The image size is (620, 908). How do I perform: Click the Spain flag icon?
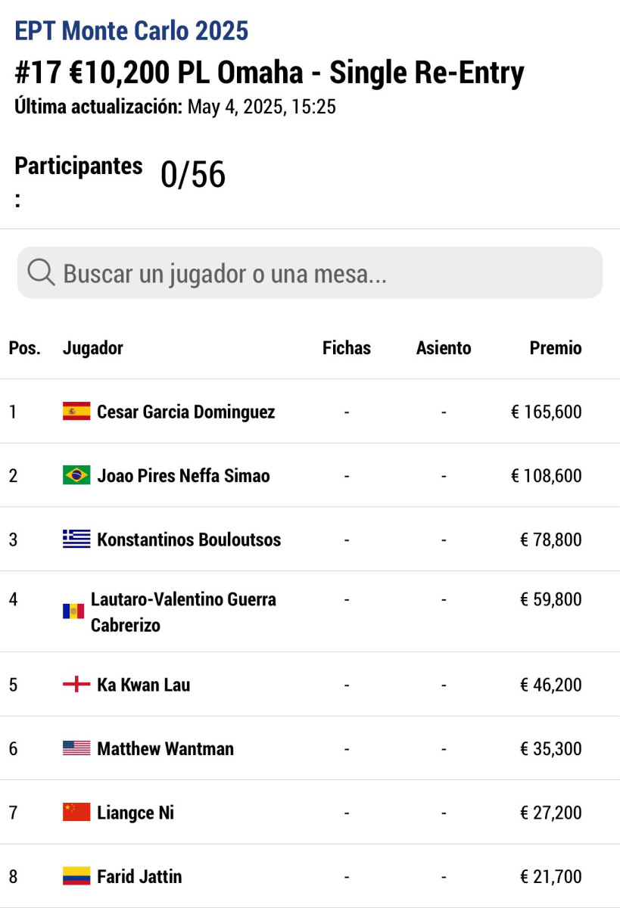pyautogui.click(x=76, y=412)
